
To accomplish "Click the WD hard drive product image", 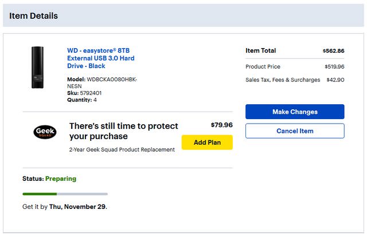I will [38, 68].
